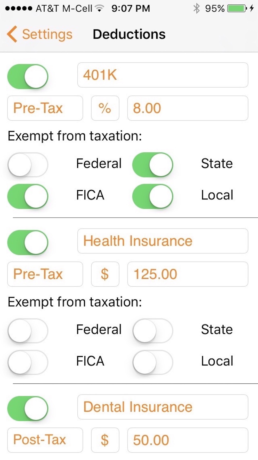258x460 pixels.
Task: Tap the Bluetooth status icon
Action: [x=197, y=9]
